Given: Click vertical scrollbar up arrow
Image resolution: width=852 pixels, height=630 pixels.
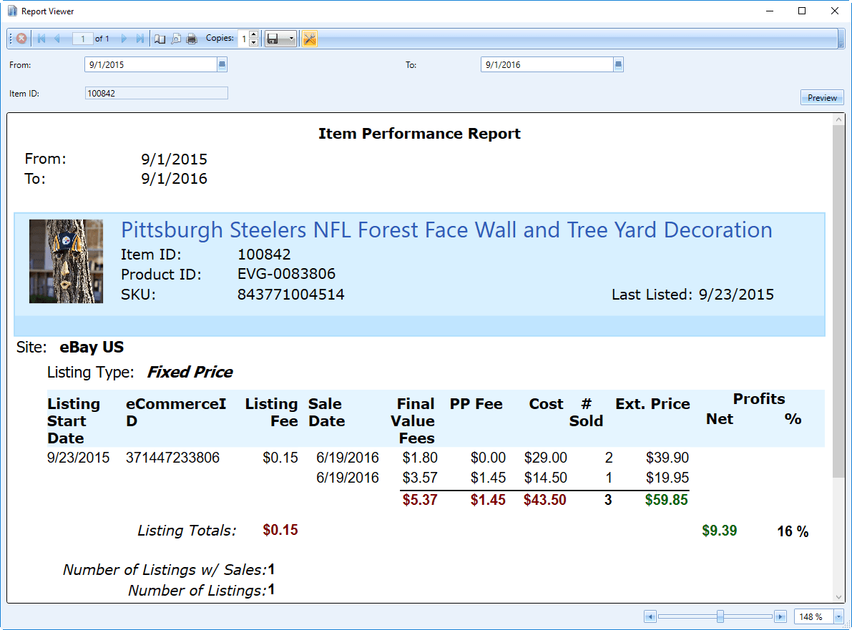Looking at the screenshot, I should [x=838, y=119].
